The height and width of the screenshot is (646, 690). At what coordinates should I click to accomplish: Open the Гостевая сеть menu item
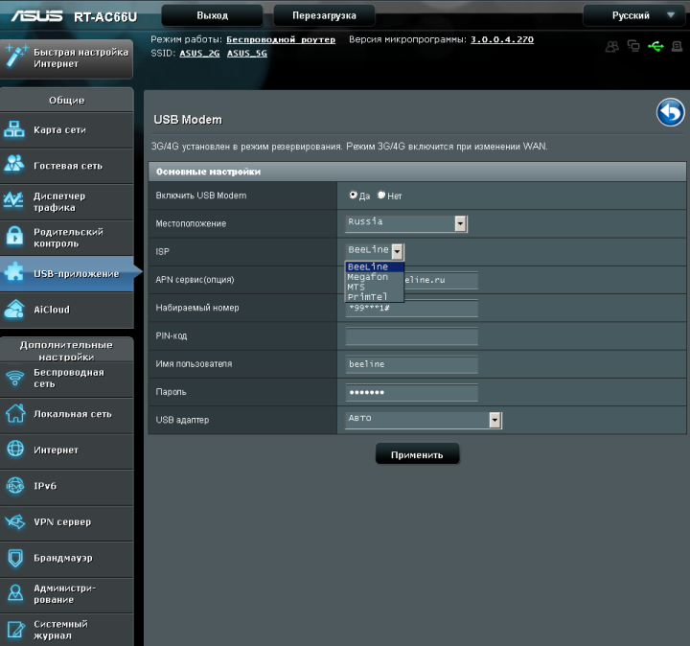(x=66, y=166)
